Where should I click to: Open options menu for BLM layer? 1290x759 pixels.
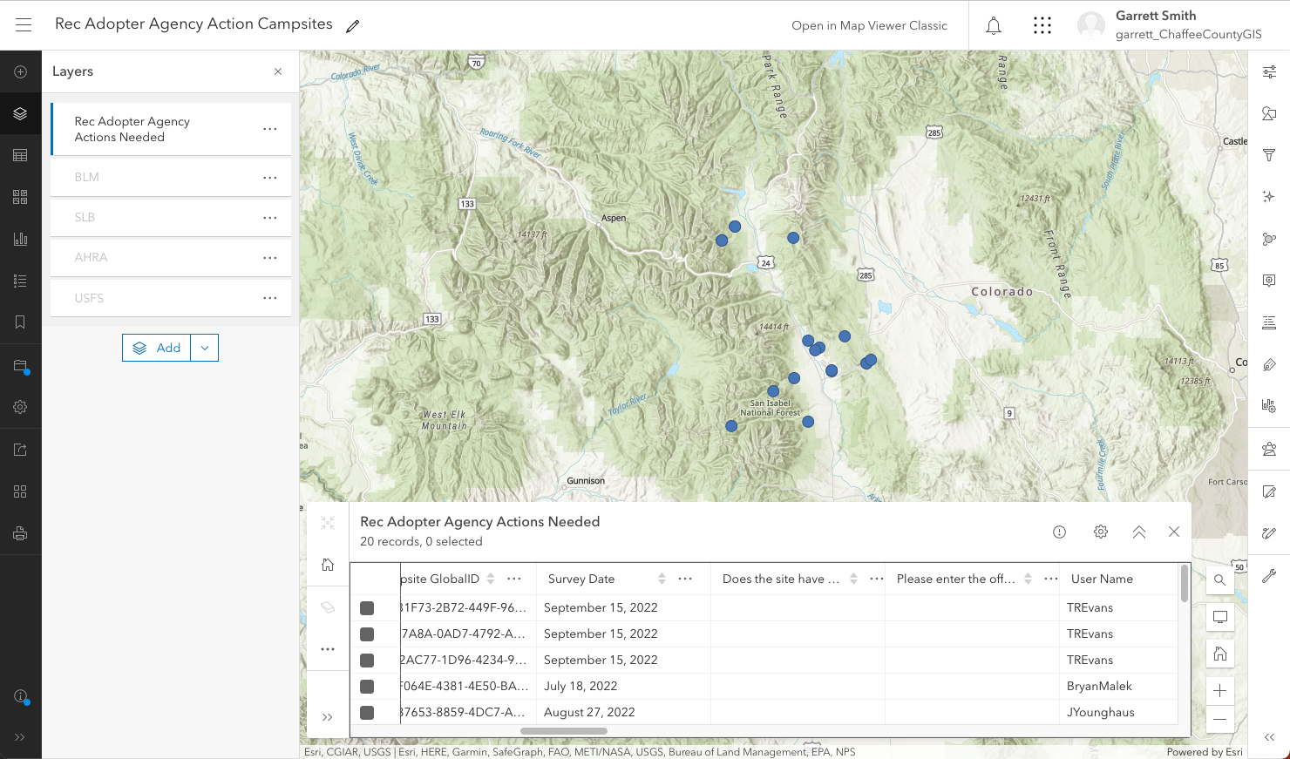270,178
